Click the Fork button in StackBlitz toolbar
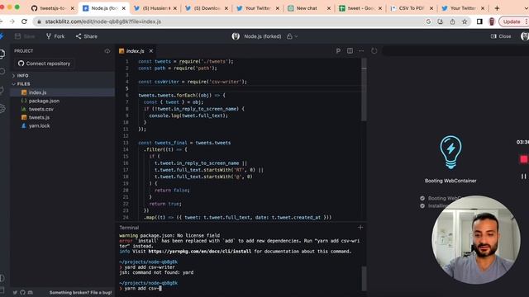 [x=55, y=36]
